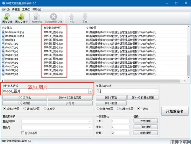Select the studio5.jpg file name

pos(12,59)
